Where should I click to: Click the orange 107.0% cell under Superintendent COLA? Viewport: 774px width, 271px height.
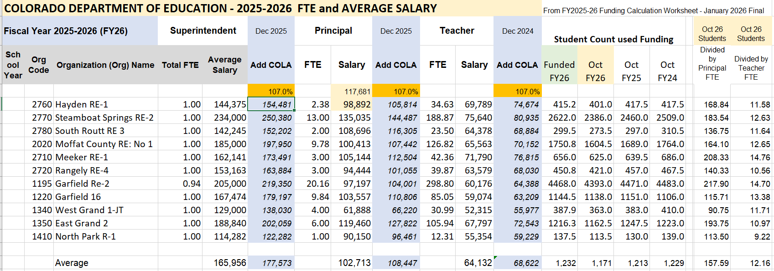pyautogui.click(x=271, y=91)
